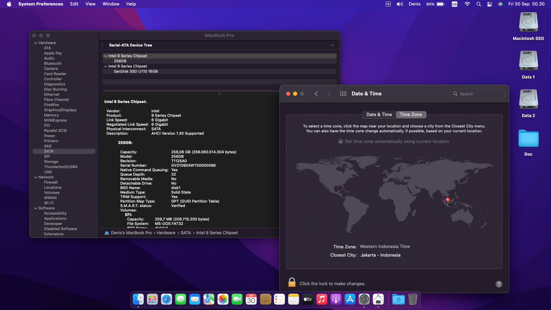Open Launchpad from the dock
551x310 pixels.
click(152, 299)
